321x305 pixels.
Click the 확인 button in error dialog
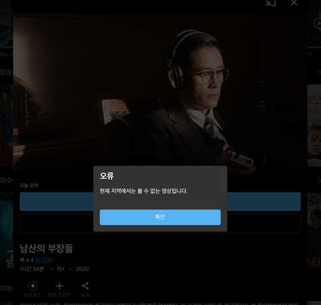coord(160,217)
